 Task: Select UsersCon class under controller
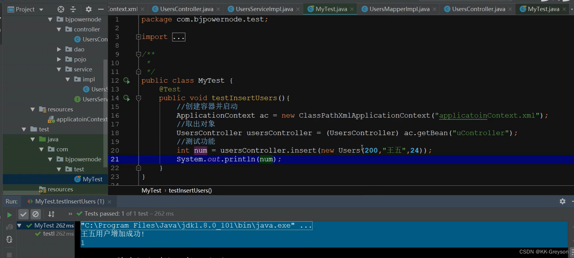tap(91, 40)
